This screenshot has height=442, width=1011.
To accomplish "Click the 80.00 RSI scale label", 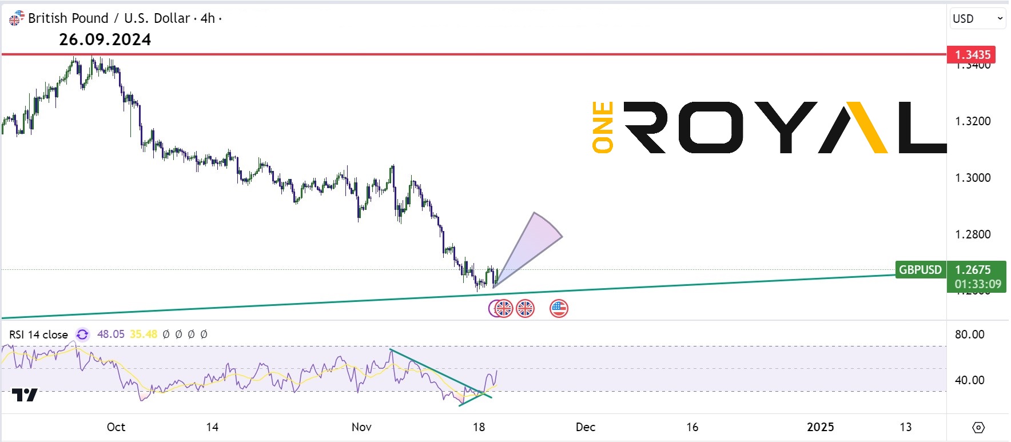I will (970, 335).
